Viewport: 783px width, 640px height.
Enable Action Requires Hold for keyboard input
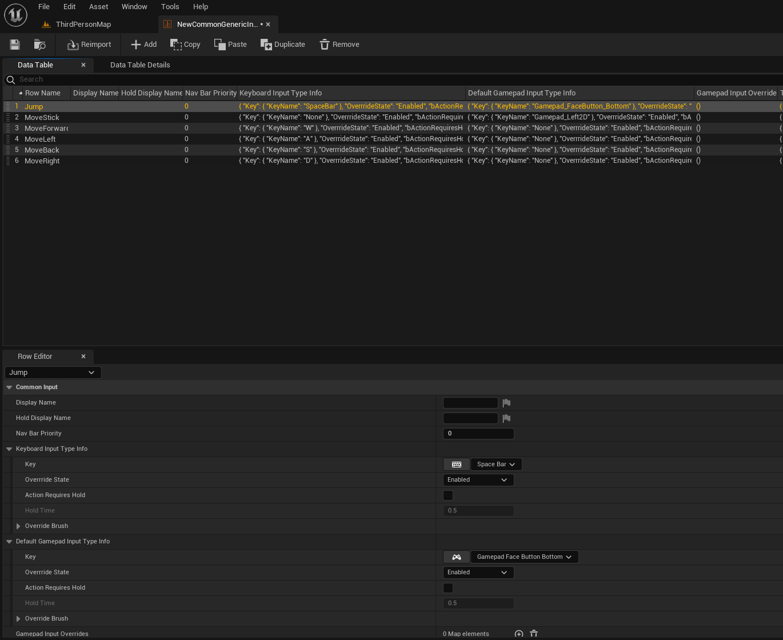pos(448,495)
